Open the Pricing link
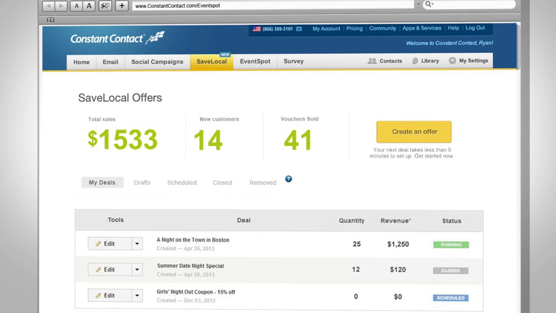The image size is (556, 313). pyautogui.click(x=354, y=29)
